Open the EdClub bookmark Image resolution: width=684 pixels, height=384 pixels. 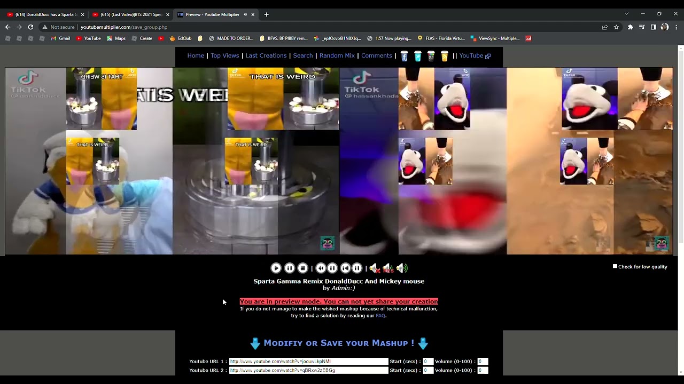click(181, 38)
